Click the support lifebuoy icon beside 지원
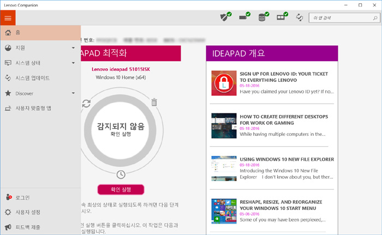This screenshot has height=235, width=382. pyautogui.click(x=8, y=48)
